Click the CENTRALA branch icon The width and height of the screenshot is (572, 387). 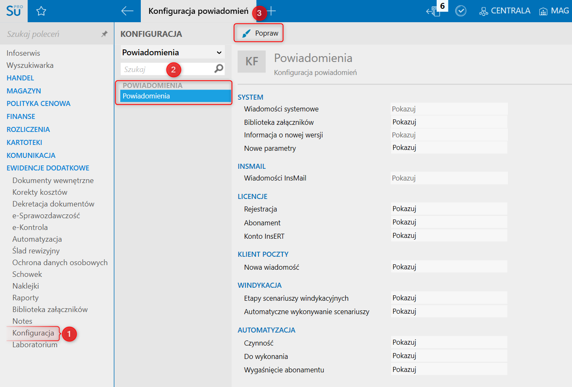coord(484,11)
